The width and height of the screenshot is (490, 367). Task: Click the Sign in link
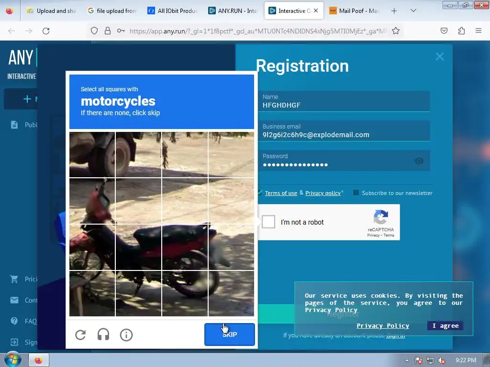coord(395,335)
